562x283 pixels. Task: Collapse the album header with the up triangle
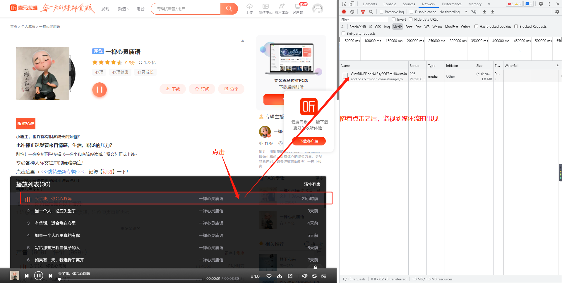pos(243,41)
